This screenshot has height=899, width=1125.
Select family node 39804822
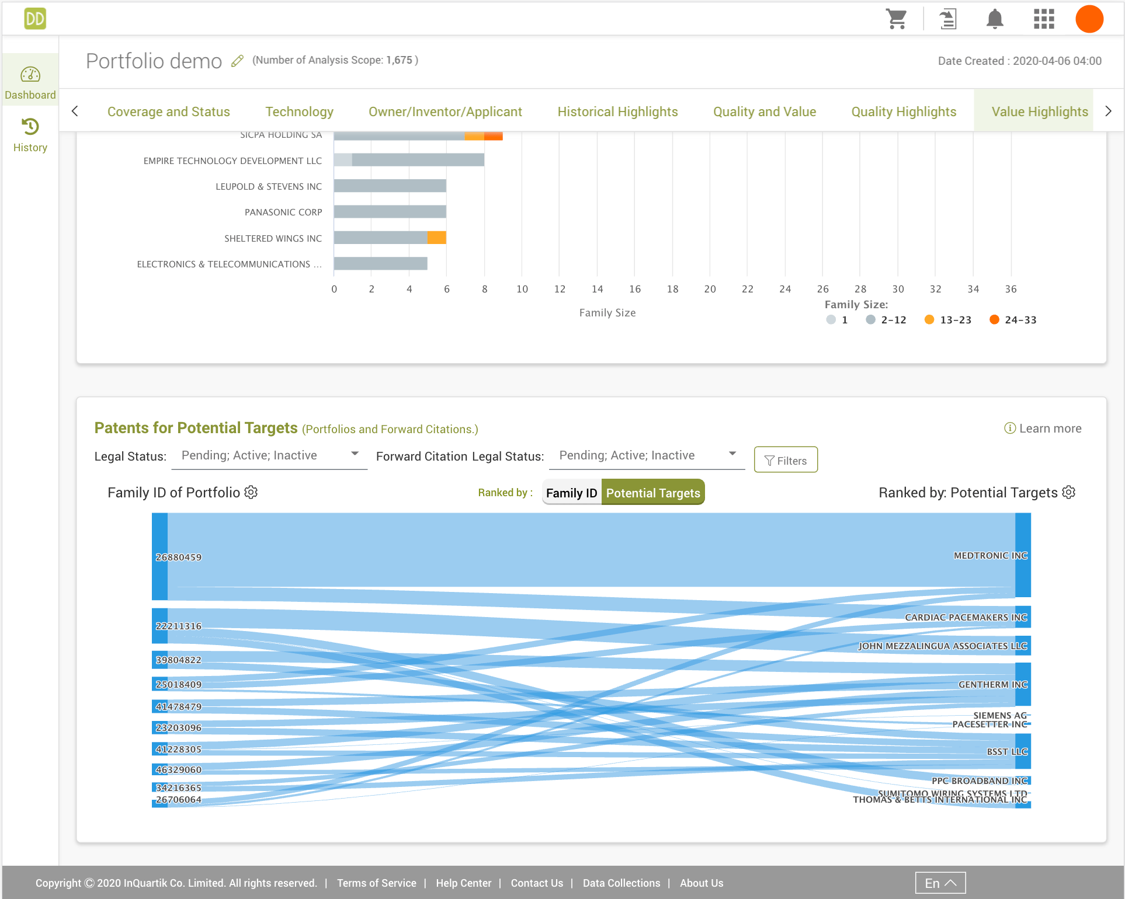coord(159,660)
